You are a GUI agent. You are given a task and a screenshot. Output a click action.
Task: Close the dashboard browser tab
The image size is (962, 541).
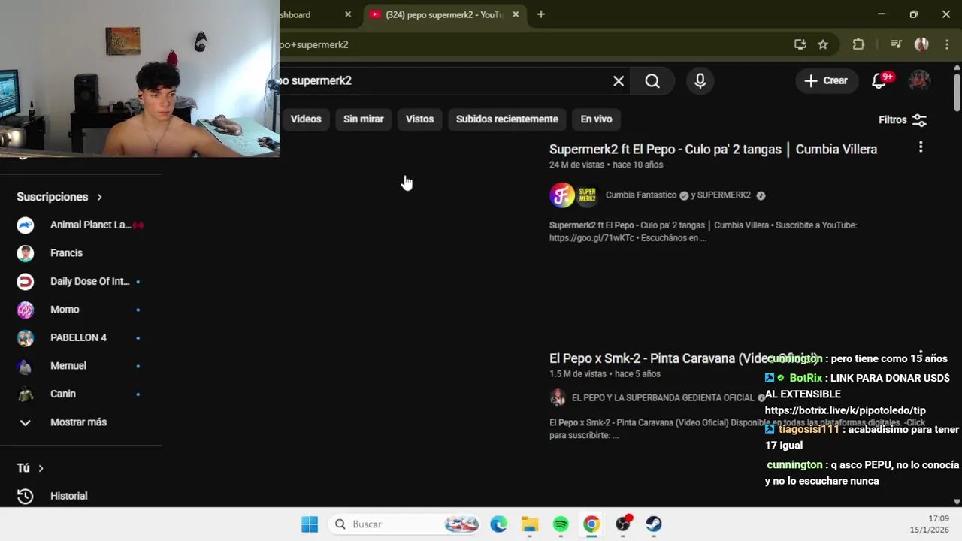pyautogui.click(x=348, y=14)
